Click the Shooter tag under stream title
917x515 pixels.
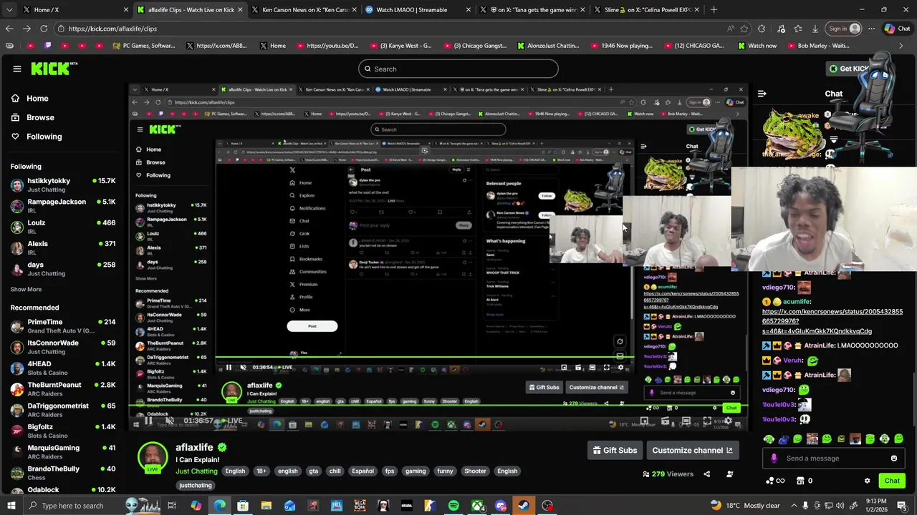(x=475, y=471)
